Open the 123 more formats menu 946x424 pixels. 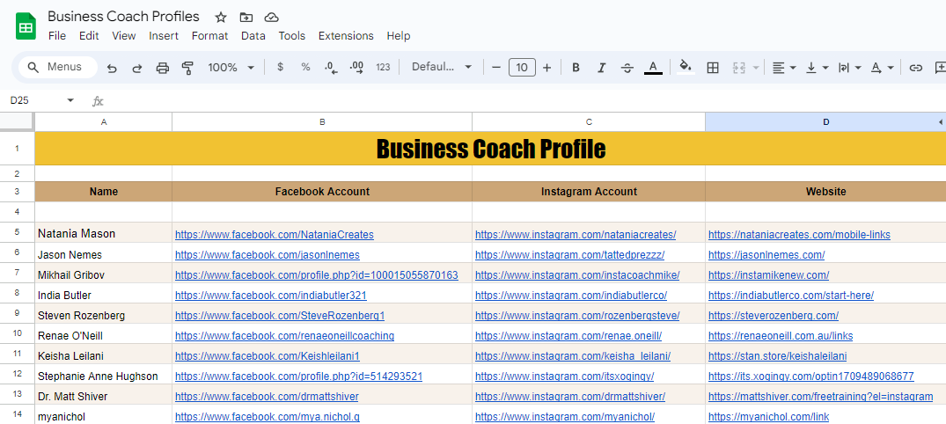point(383,68)
